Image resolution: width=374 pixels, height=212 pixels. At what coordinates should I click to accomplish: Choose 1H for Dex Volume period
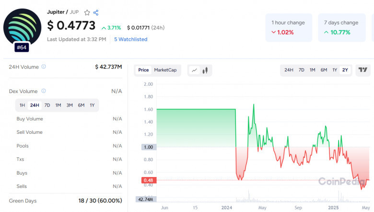(x=22, y=105)
